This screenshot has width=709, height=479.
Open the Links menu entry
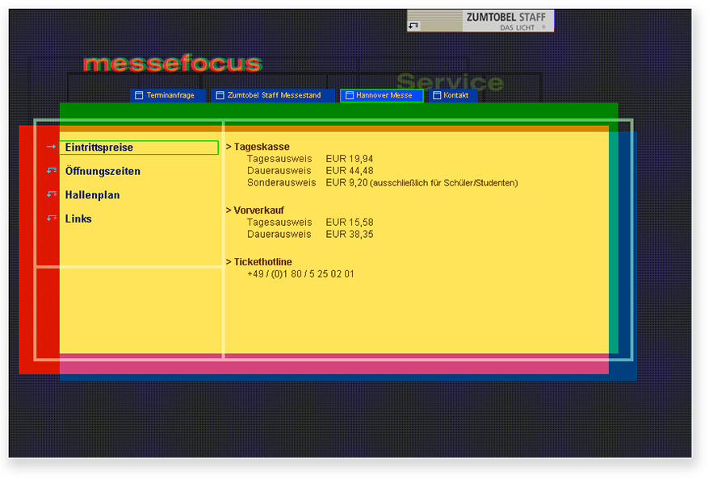point(78,219)
